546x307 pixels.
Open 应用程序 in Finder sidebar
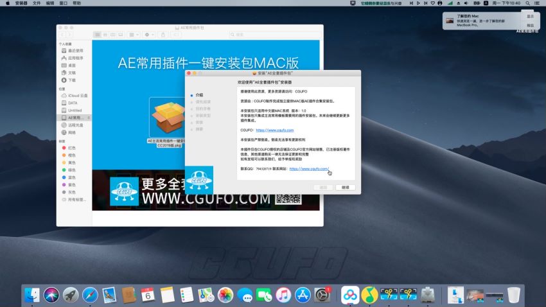coord(74,58)
